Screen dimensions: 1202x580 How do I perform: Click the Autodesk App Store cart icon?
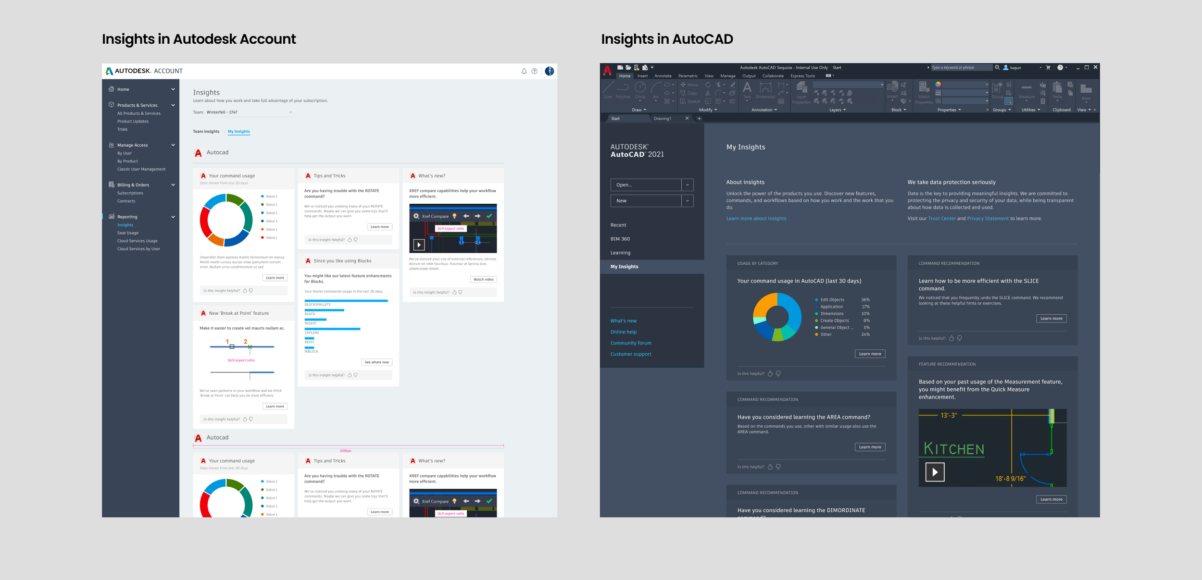point(1048,68)
